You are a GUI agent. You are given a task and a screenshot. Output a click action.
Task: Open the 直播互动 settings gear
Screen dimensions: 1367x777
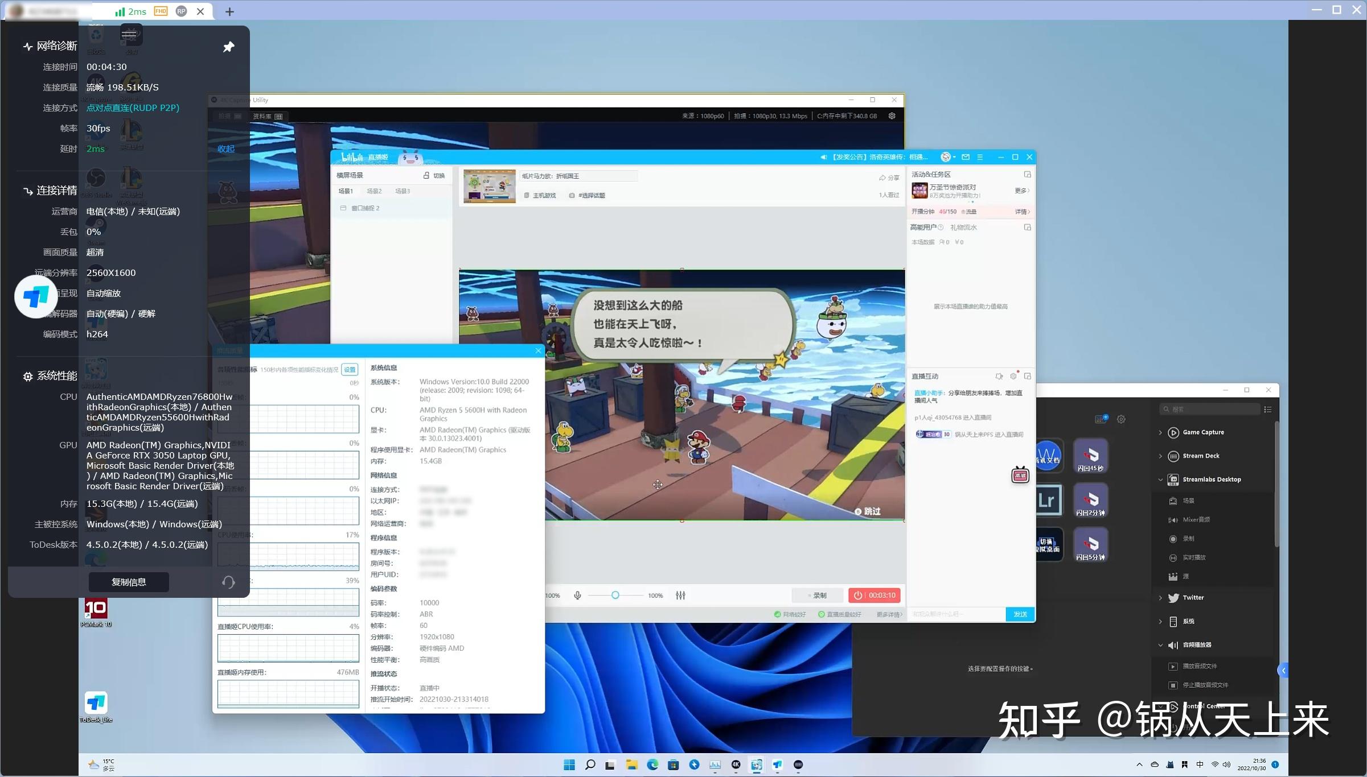1013,376
